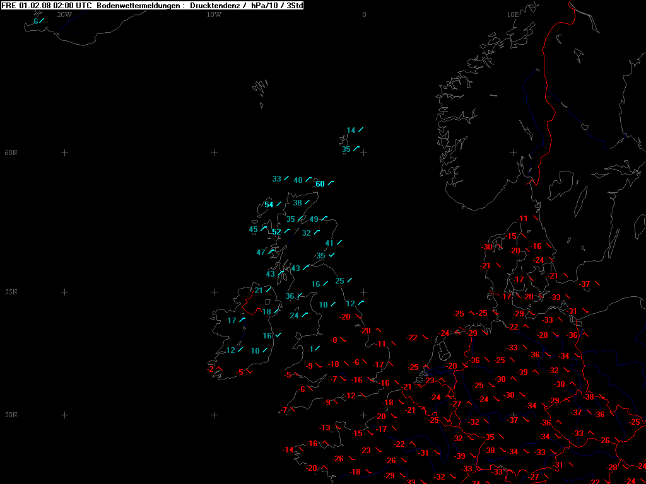This screenshot has width=646, height=484.
Task: Click the tendency symbol beside the 48 reading
Action: click(x=309, y=180)
